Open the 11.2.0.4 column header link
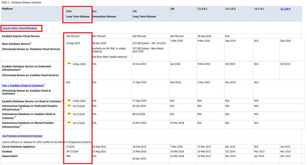 [285, 9]
